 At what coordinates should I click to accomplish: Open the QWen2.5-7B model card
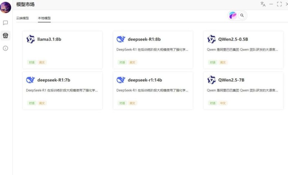click(x=243, y=91)
